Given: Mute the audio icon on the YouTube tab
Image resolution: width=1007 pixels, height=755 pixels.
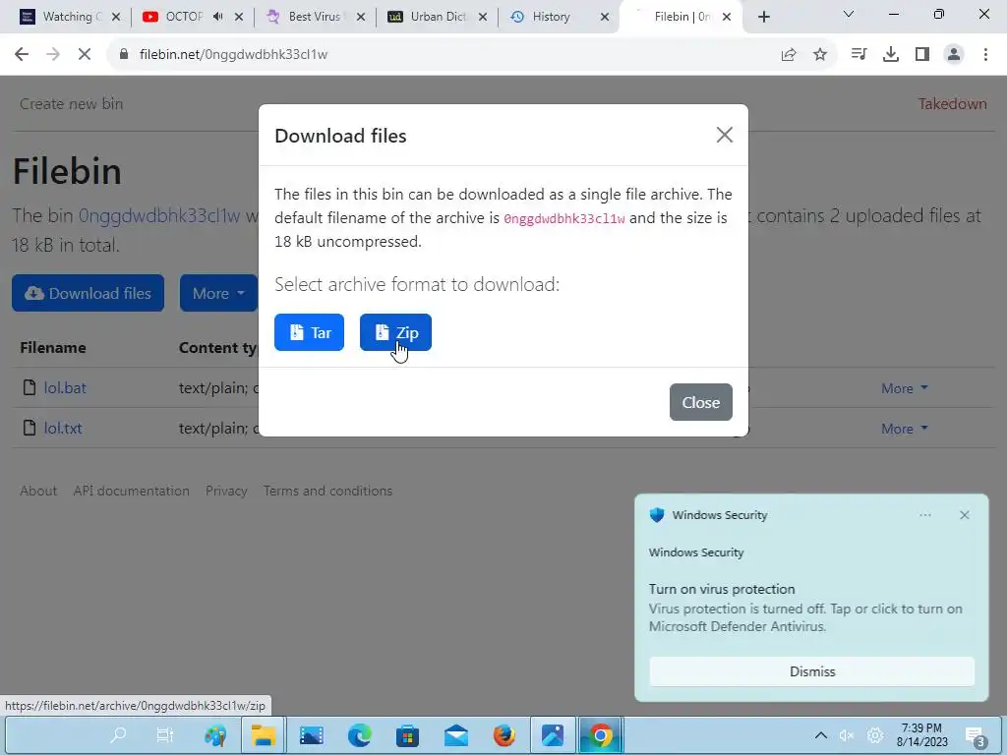Looking at the screenshot, I should (217, 17).
